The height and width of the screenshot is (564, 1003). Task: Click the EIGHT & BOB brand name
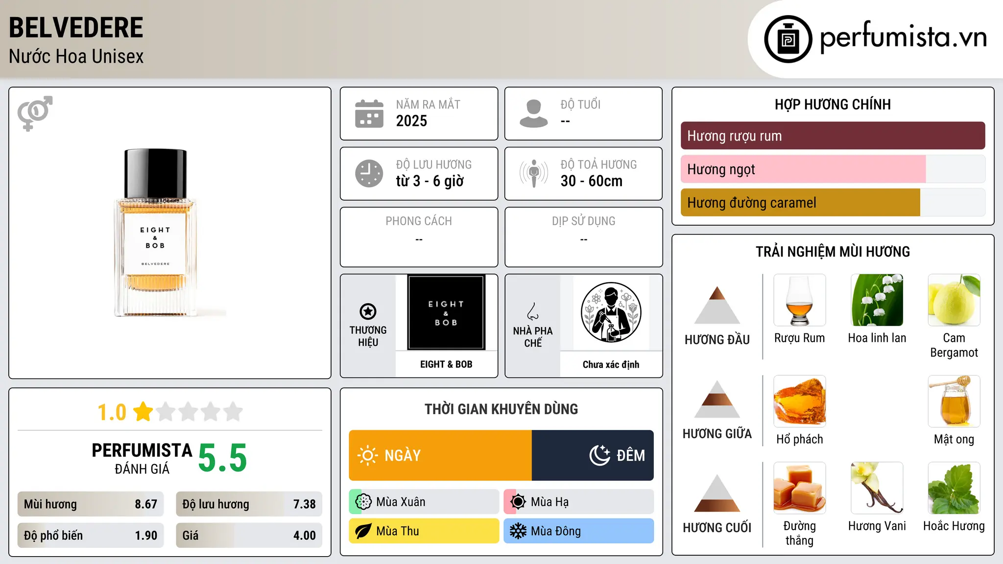pos(446,364)
